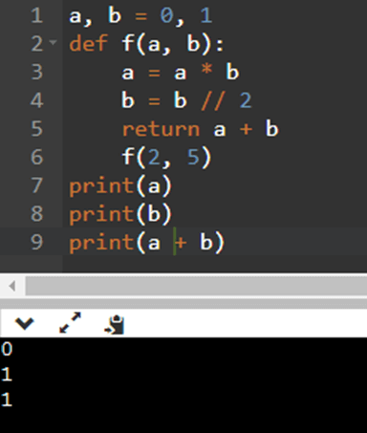Place cursor on the 'def' keyword

pyautogui.click(x=88, y=44)
